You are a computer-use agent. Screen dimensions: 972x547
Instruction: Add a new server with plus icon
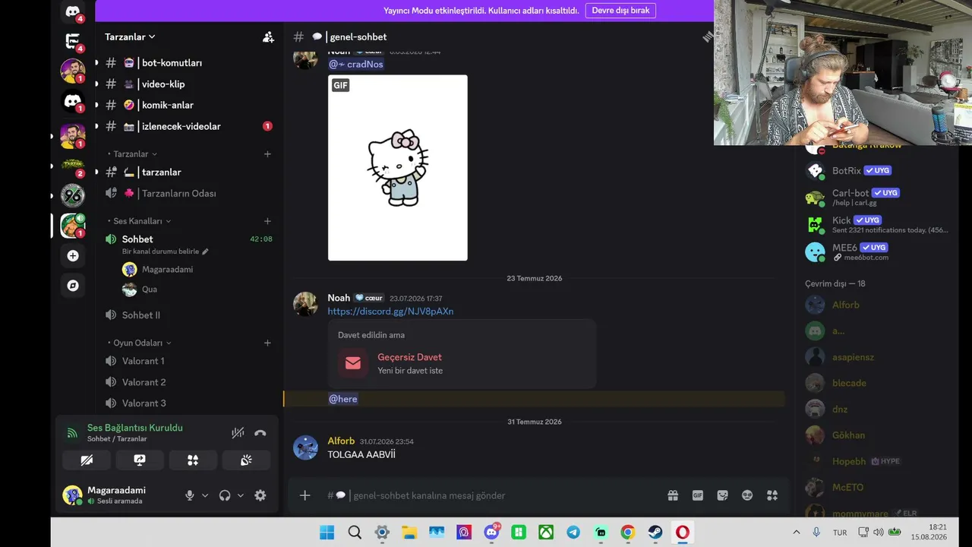(x=73, y=256)
